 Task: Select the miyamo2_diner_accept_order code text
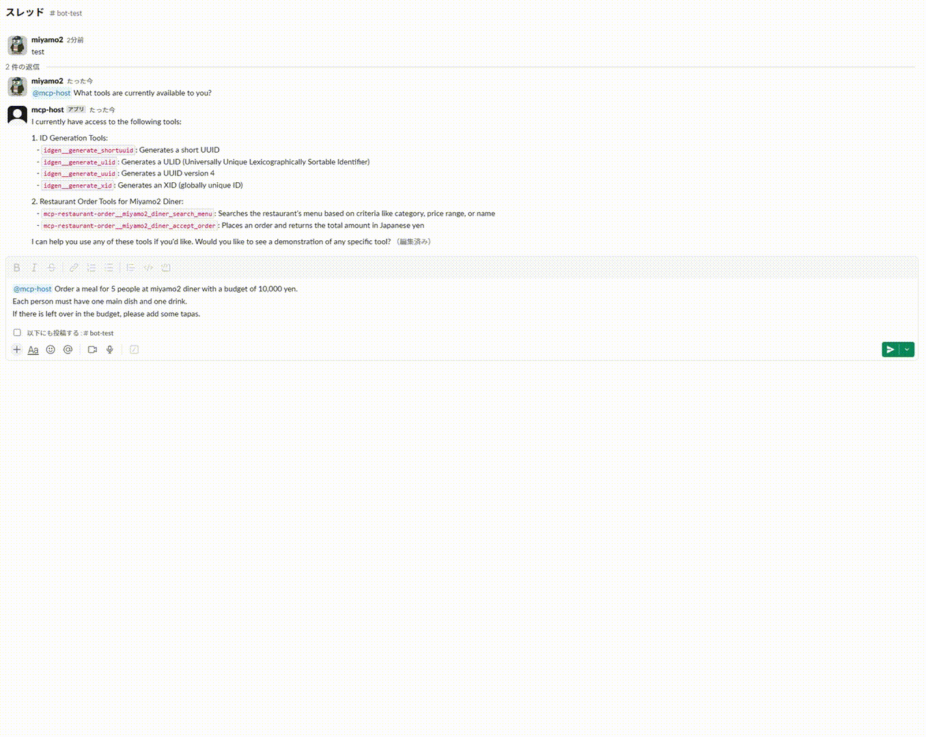point(130,226)
